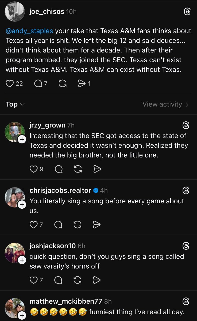Like joe_chisos's main post
Screen dimensions: 197x321
pyautogui.click(x=10, y=84)
